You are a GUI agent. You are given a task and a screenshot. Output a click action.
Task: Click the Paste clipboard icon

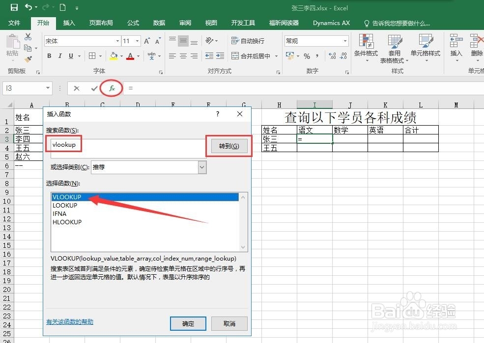pos(12,41)
